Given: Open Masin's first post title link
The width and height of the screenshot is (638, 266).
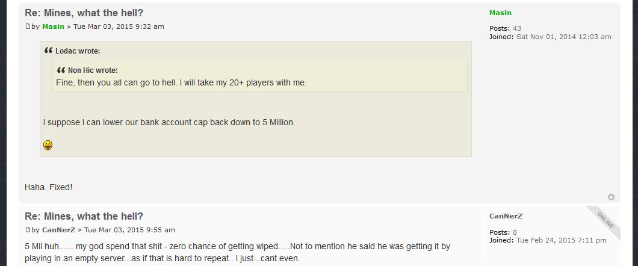Looking at the screenshot, I should click(84, 13).
